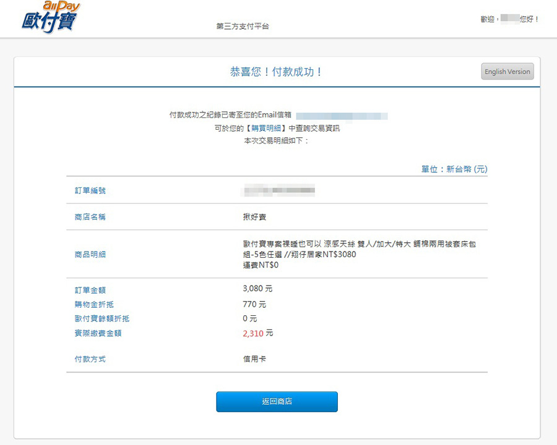Image resolution: width=557 pixels, height=445 pixels.
Task: Click the 訂單金額 label
Action: [x=90, y=290]
